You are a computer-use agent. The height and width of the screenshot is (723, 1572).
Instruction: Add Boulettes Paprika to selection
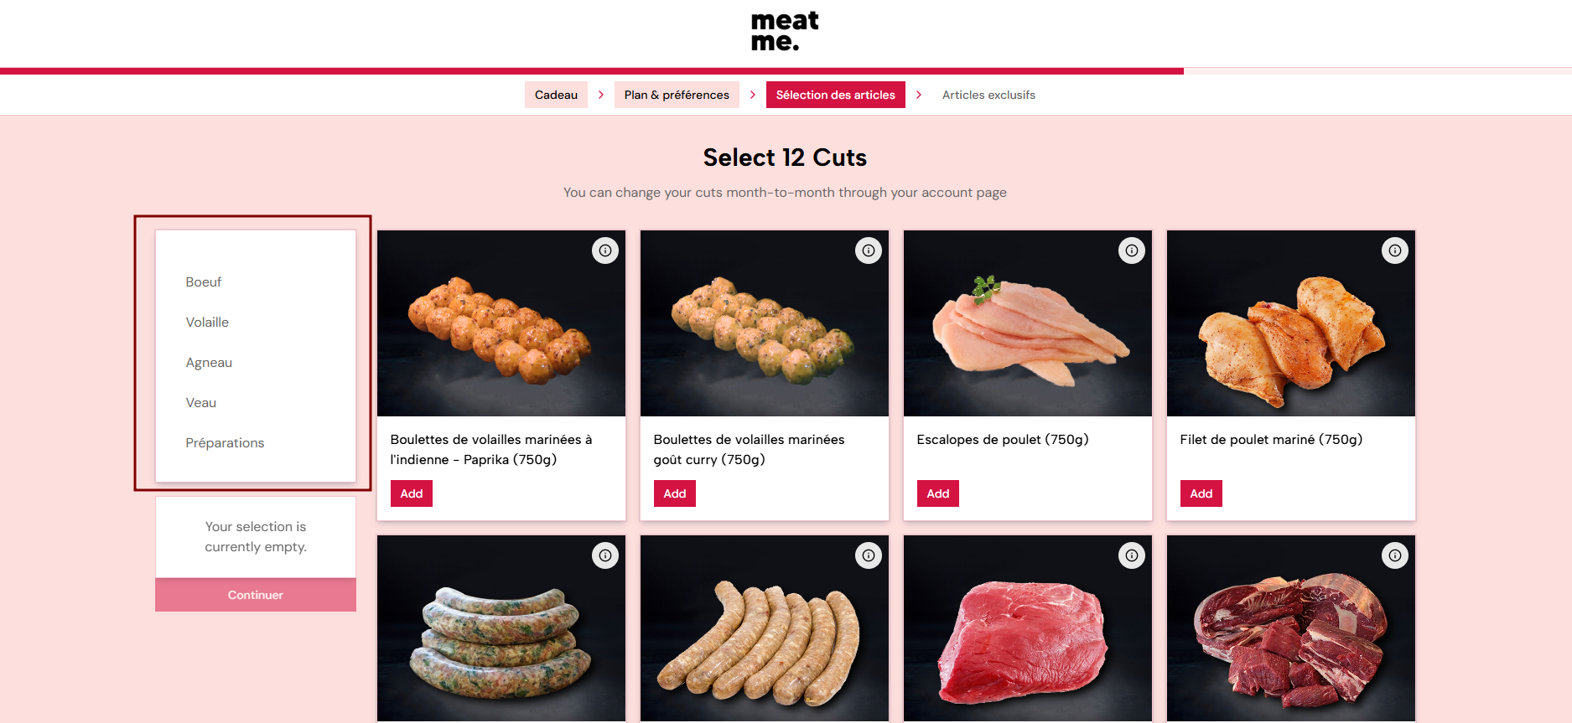pyautogui.click(x=412, y=493)
